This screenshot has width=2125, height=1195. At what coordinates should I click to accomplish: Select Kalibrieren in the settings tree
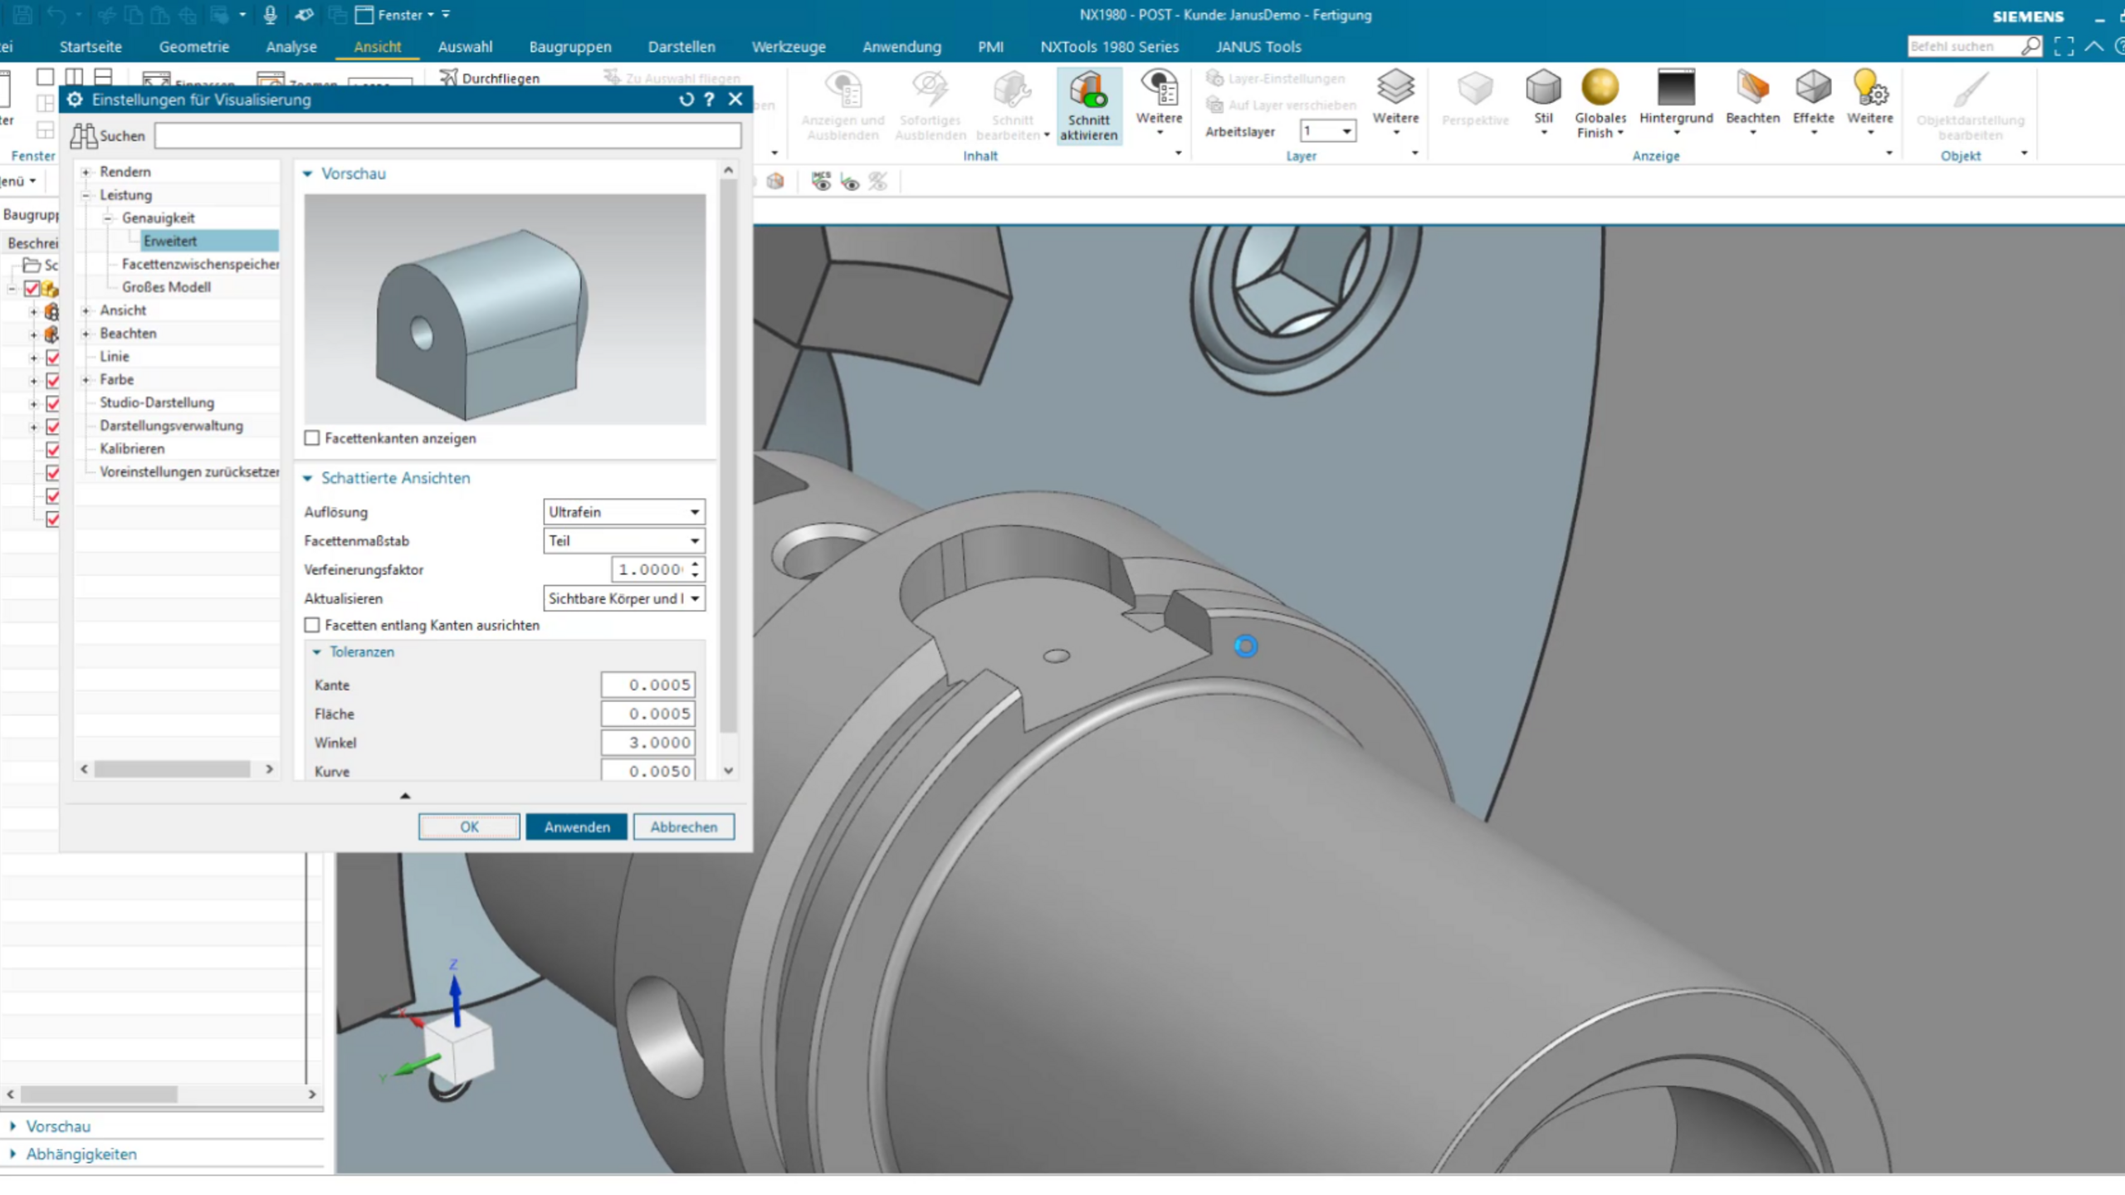(x=132, y=449)
